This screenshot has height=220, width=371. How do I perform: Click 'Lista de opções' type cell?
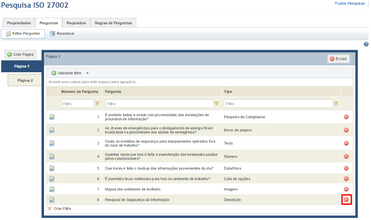[237, 179]
